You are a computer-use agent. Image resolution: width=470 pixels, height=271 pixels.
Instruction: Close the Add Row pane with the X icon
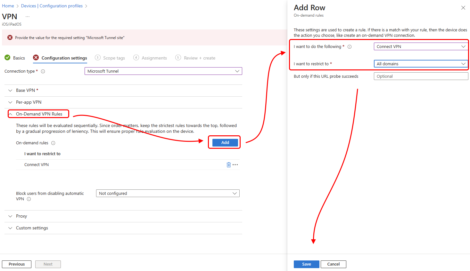tap(463, 7)
